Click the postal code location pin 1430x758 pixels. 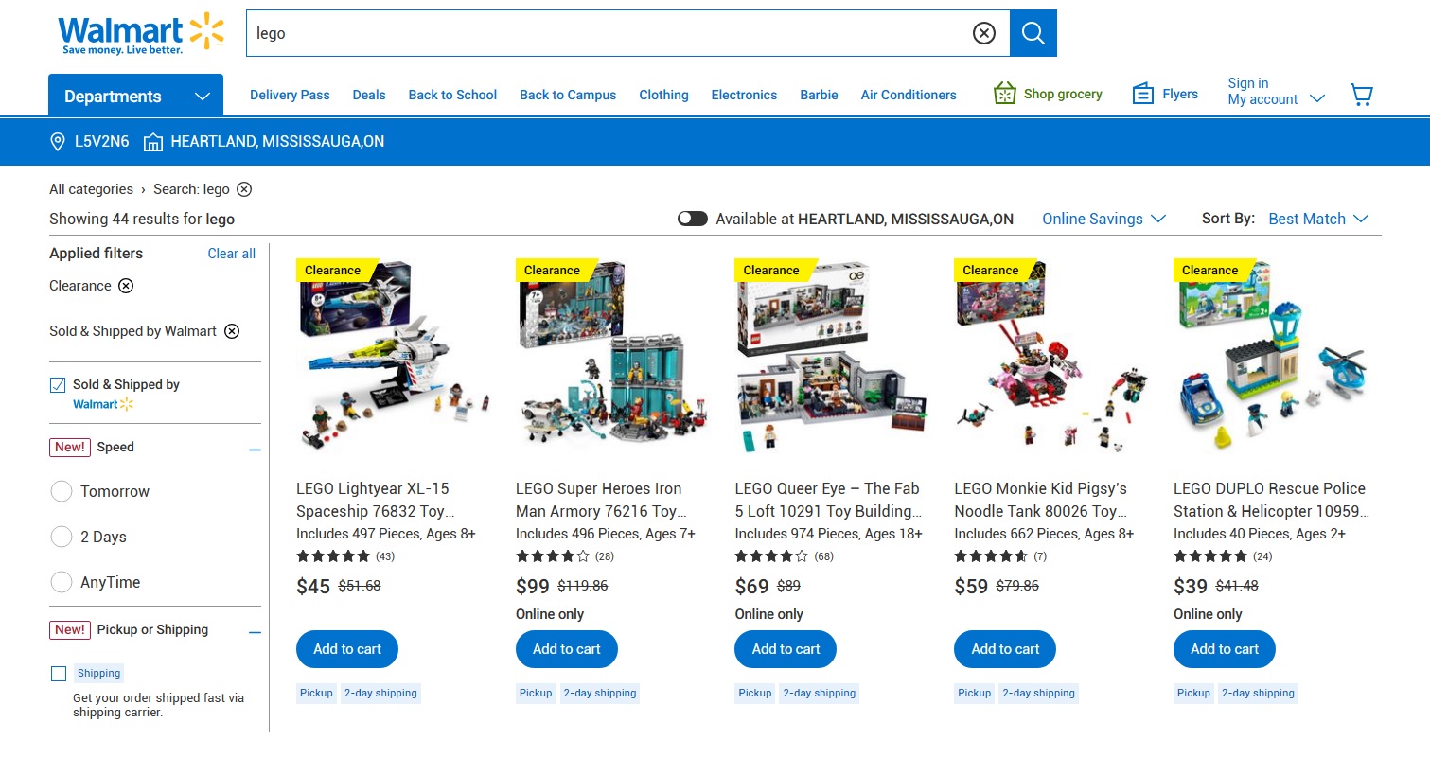pyautogui.click(x=58, y=142)
